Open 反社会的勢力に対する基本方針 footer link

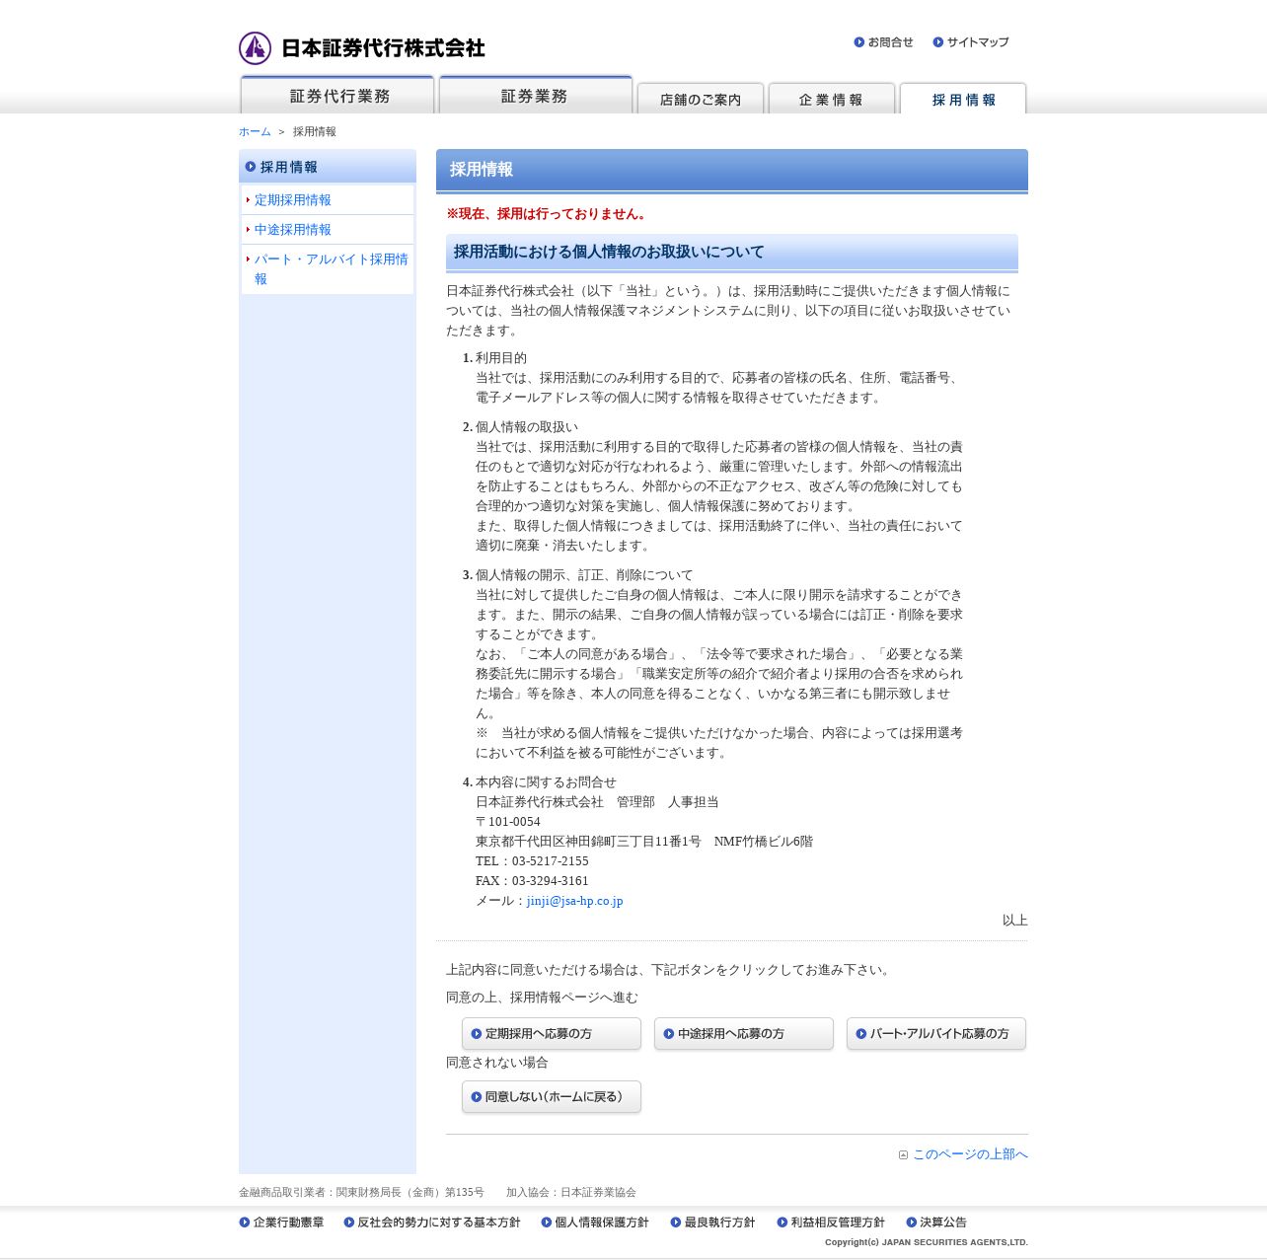[x=432, y=1223]
